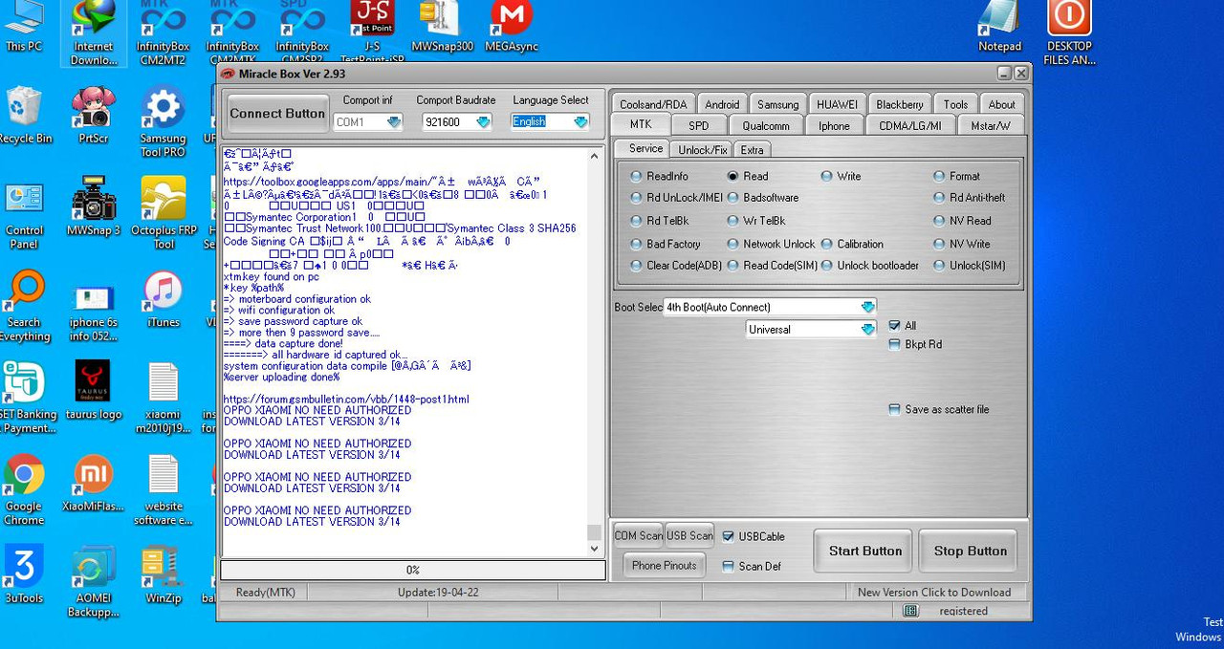
Task: Open the MEGAsync desktop icon
Action: click(512, 27)
